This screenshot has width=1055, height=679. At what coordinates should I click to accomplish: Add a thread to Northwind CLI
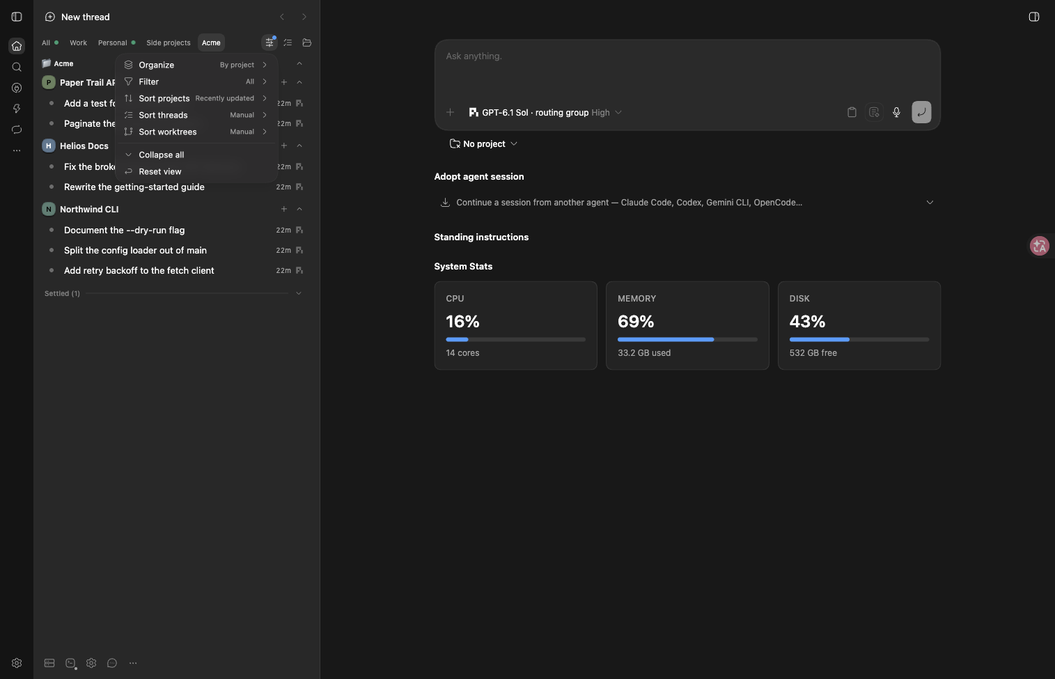(283, 209)
